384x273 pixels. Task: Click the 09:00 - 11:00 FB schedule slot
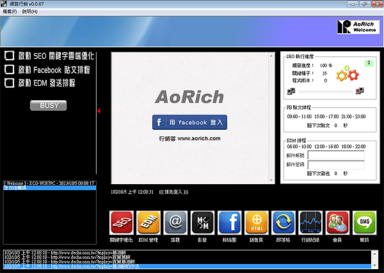tap(299, 116)
